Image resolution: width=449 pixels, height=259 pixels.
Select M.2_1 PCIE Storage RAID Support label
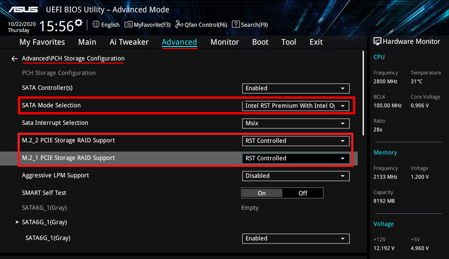tap(68, 158)
